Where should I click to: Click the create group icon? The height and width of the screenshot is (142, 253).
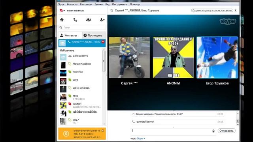click(89, 20)
